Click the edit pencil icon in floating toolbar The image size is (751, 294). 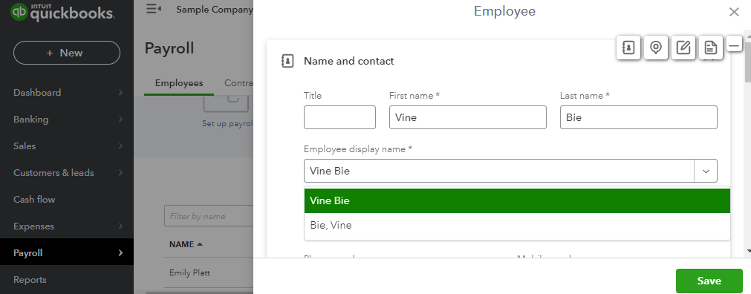click(683, 48)
